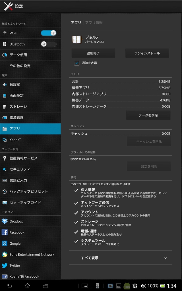The image size is (182, 291).
Task: Tap the Wi-Fi status icon in the bottom bar
Action: pyautogui.click(x=135, y=286)
